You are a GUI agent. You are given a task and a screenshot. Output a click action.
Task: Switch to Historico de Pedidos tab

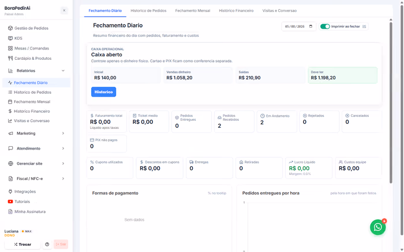[148, 11]
